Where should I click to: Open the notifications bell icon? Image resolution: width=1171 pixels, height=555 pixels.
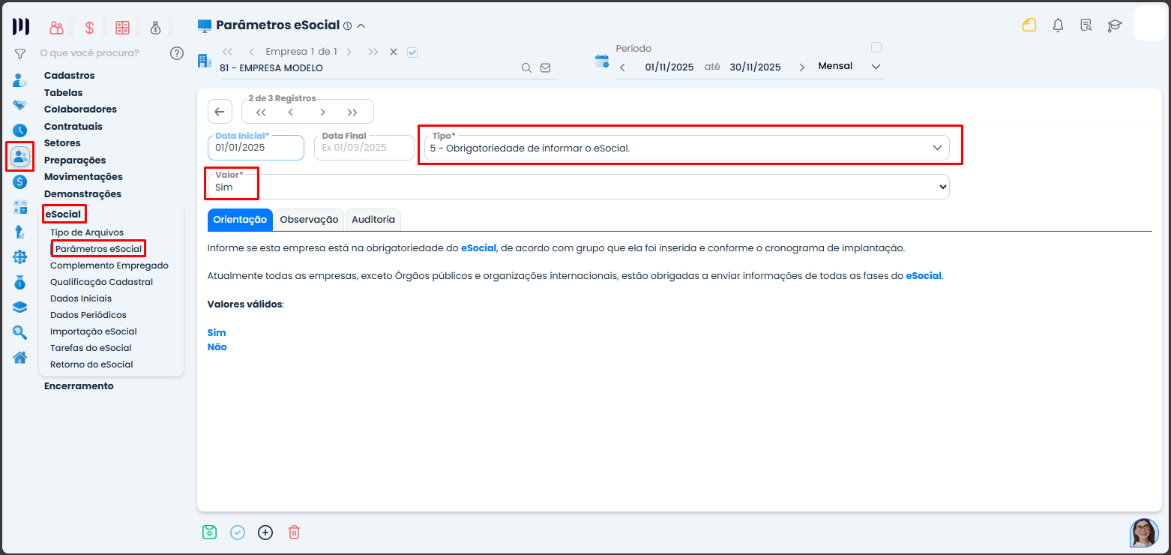click(x=1058, y=25)
